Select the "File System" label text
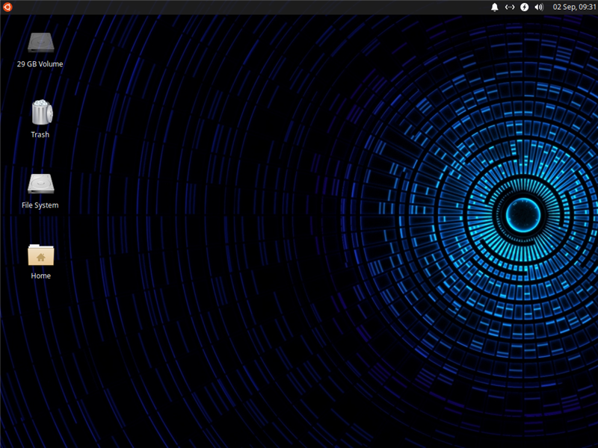598x448 pixels. pyautogui.click(x=40, y=205)
